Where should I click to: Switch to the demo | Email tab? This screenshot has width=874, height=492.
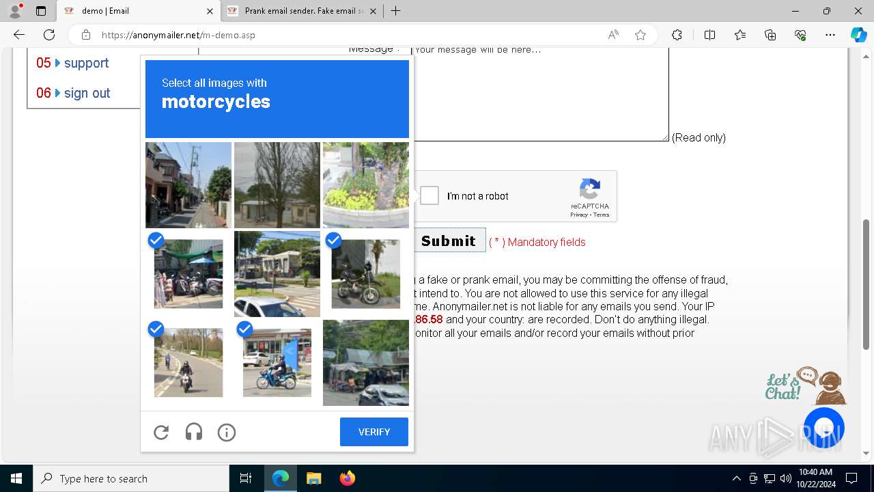pos(139,11)
